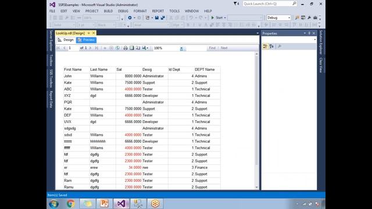Screen dimensions: 372x209
Task: Open the report zoom percentage dropdown
Action: (181, 48)
